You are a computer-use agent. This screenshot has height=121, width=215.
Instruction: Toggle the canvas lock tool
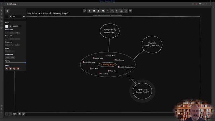85,11
